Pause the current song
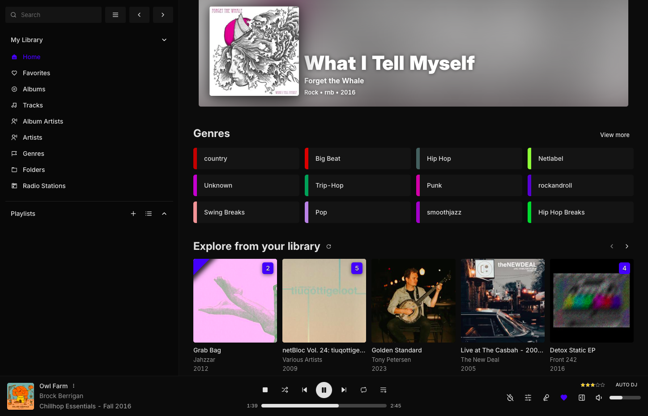This screenshot has height=416, width=648. 324,390
